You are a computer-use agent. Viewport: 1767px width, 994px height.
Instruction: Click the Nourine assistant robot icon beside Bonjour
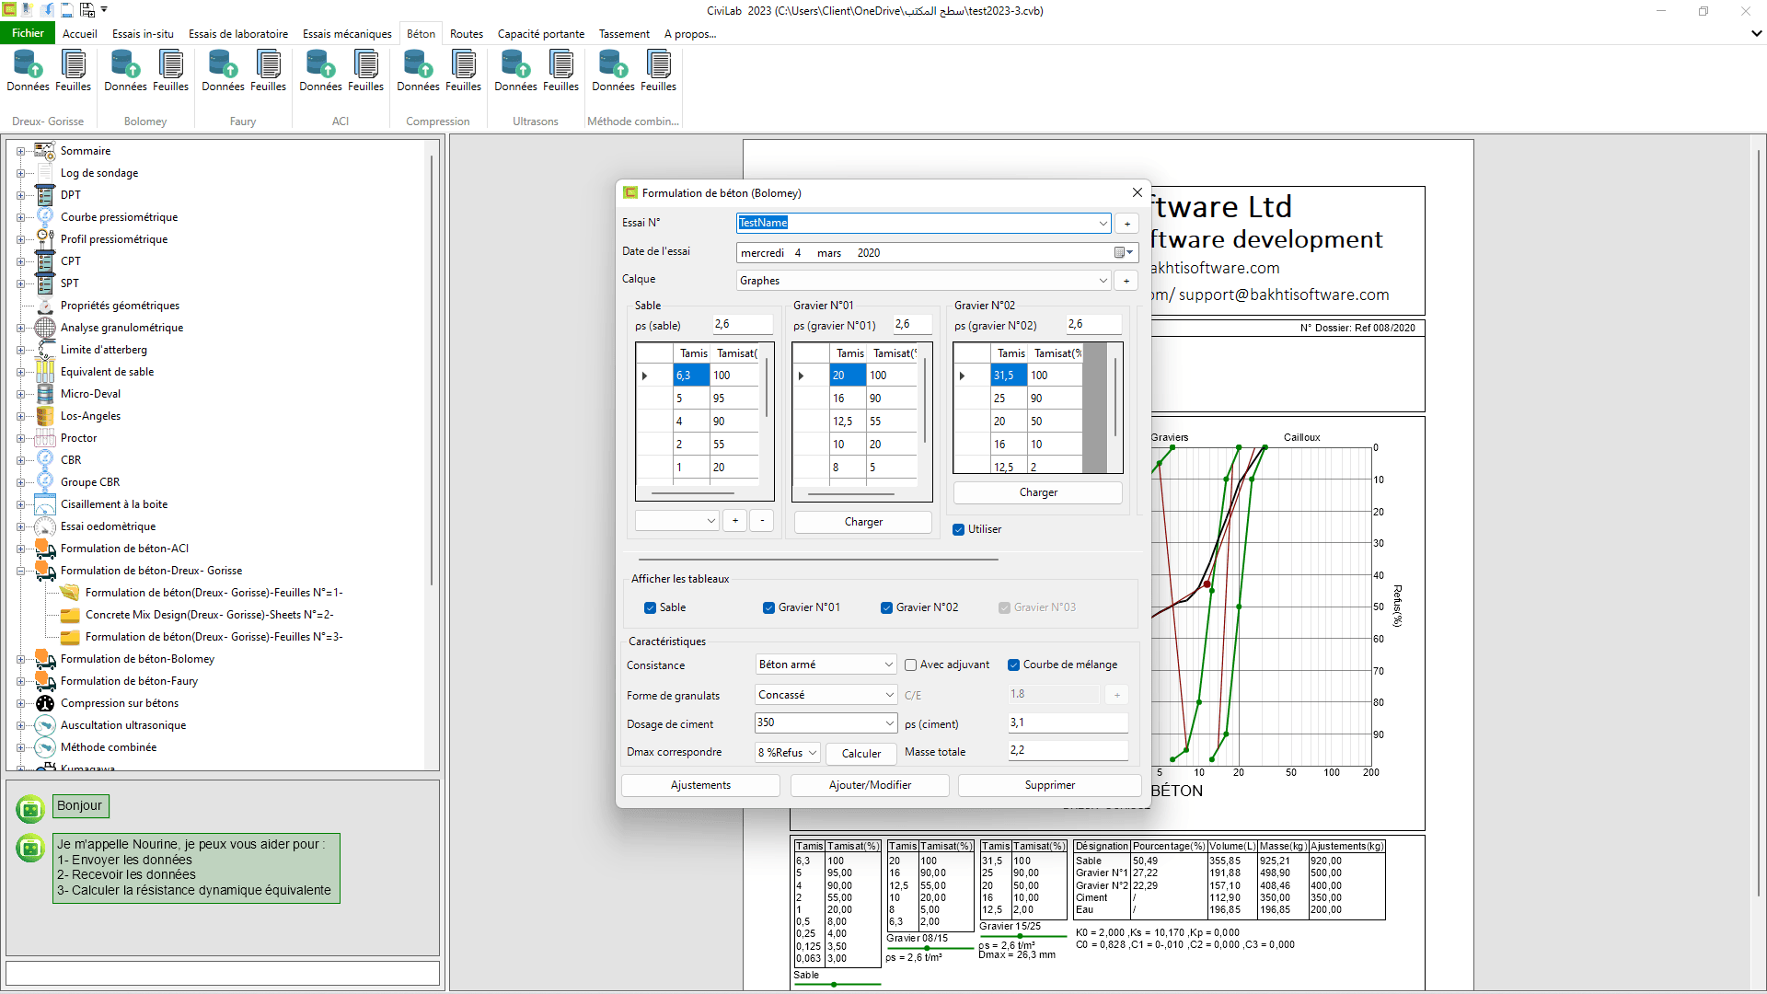pos(30,808)
